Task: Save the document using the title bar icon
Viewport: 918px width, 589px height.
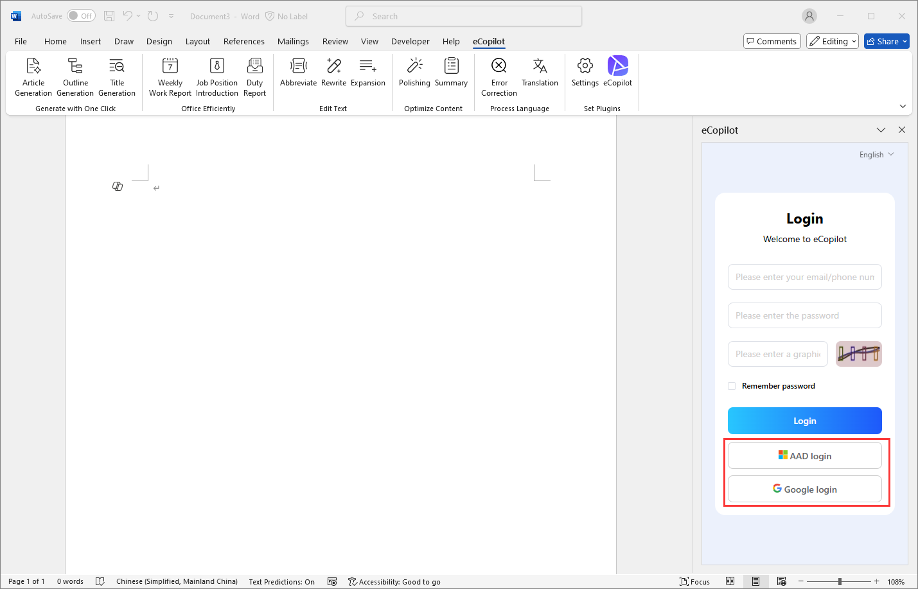Action: click(x=109, y=16)
